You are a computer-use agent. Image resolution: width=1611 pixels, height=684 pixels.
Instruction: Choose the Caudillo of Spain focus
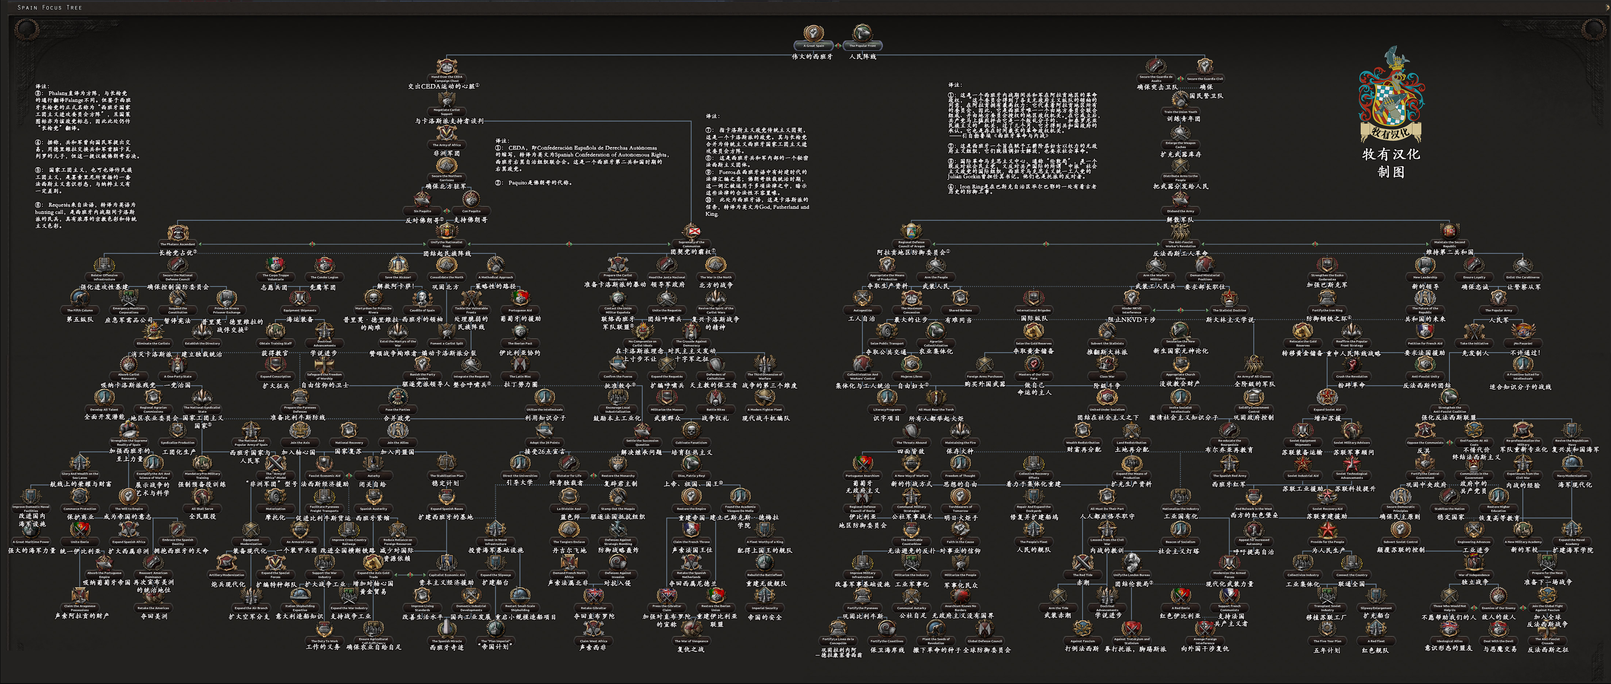[422, 302]
